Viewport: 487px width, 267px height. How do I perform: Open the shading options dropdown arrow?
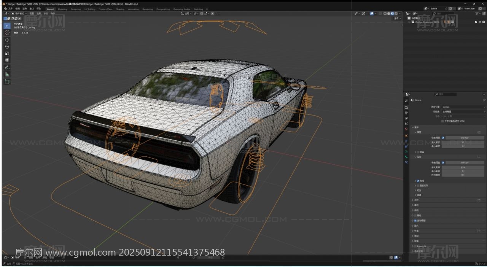pyautogui.click(x=400, y=14)
